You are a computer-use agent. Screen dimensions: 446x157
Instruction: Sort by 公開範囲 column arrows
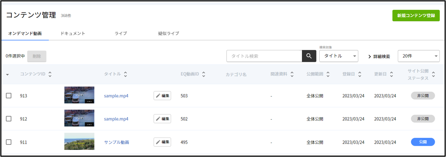click(x=328, y=74)
